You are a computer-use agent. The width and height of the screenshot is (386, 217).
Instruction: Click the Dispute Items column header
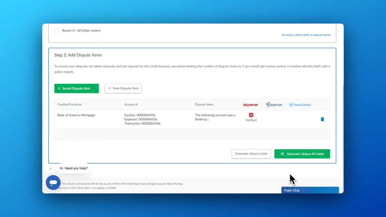click(x=204, y=105)
